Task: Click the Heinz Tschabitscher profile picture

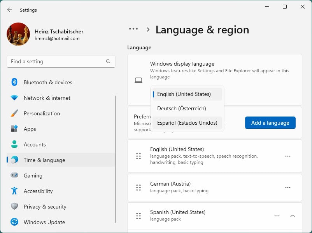Action: (18, 34)
